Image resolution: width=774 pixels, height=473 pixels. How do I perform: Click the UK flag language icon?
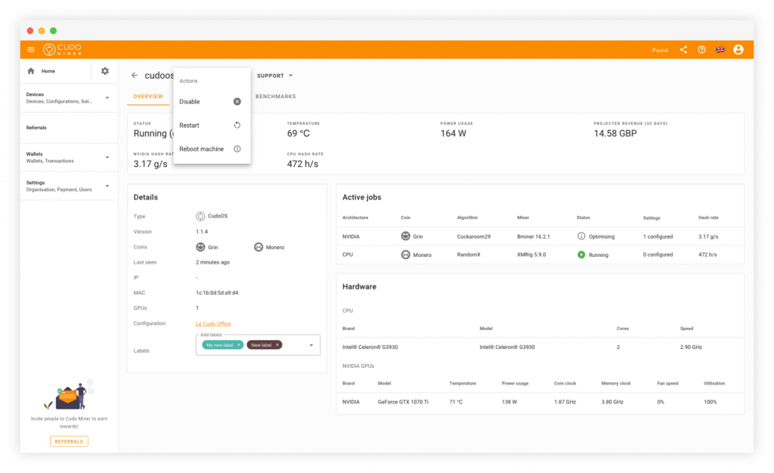tap(719, 48)
